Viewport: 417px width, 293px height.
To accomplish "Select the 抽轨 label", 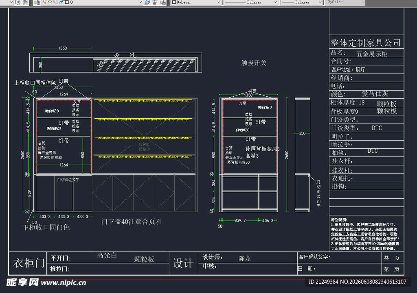I will pyautogui.click(x=339, y=153).
